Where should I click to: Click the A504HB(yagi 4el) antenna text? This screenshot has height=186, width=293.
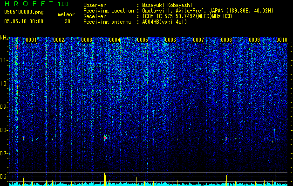pos(164,22)
